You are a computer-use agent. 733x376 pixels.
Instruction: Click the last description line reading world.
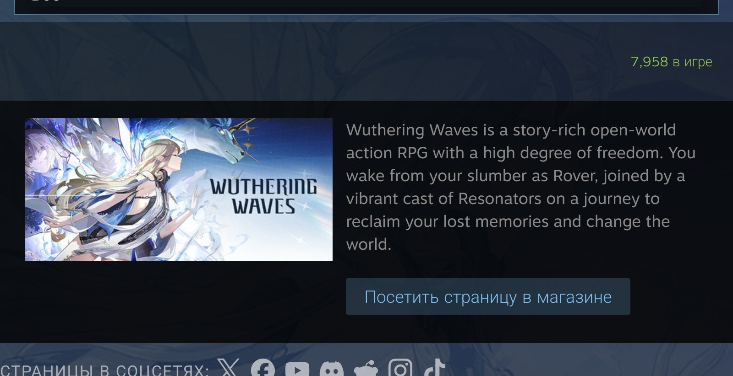(369, 244)
